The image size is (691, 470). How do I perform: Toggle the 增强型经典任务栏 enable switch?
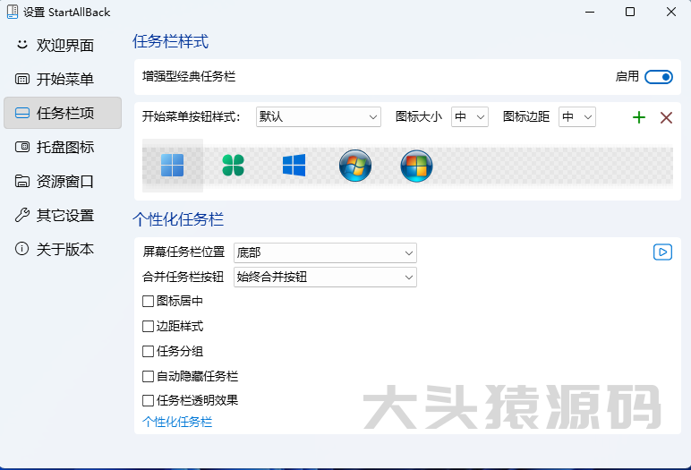pos(658,77)
